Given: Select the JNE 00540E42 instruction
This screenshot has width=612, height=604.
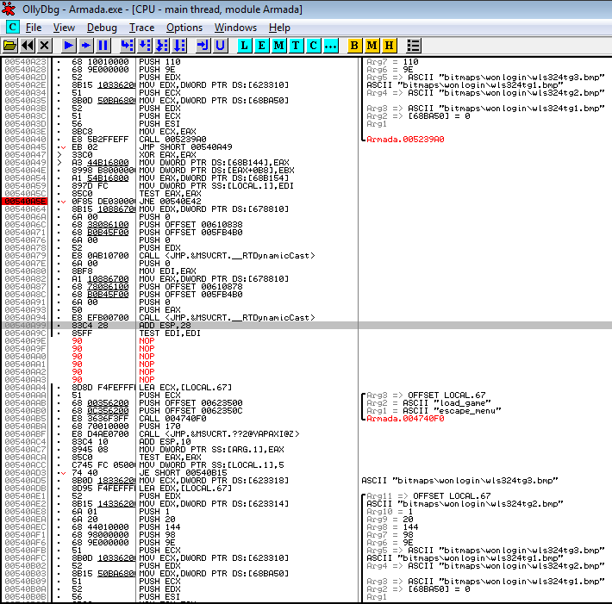Looking at the screenshot, I should click(x=170, y=202).
